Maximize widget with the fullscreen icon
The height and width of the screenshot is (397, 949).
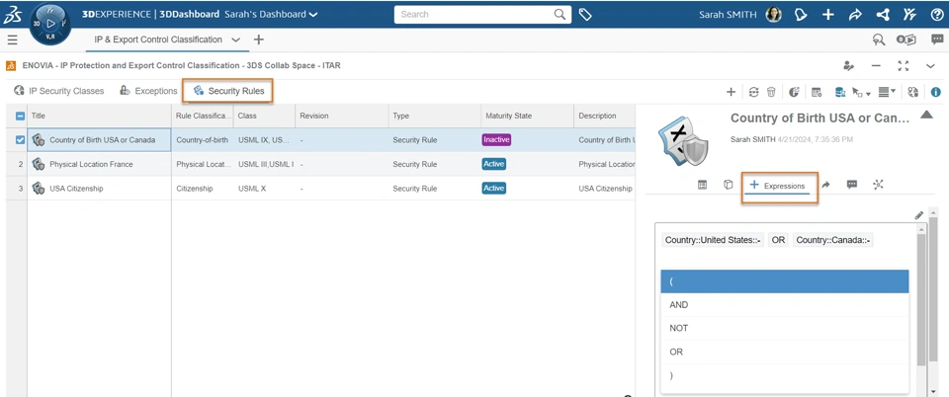(x=903, y=65)
